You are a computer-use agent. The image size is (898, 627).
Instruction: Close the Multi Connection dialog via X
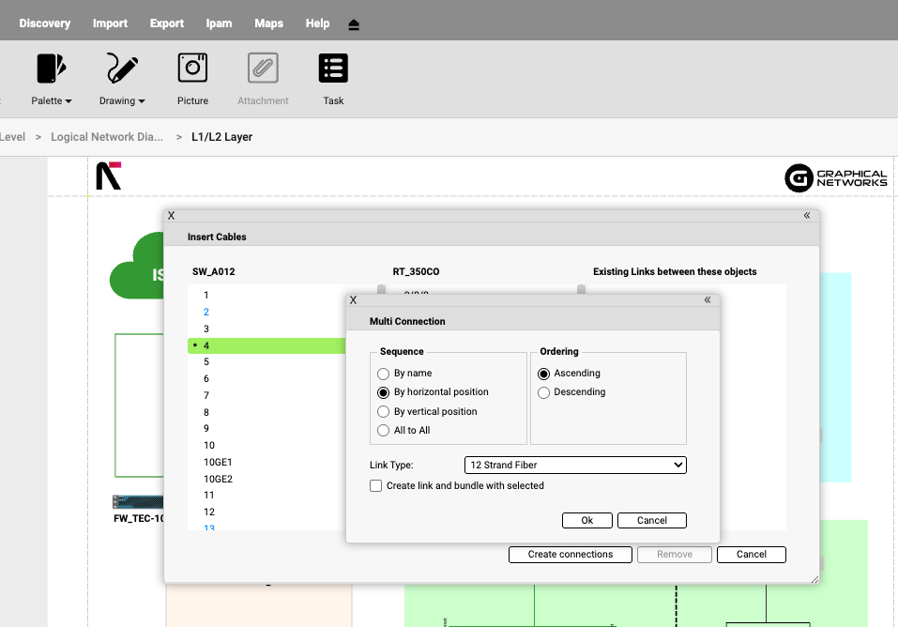[x=353, y=300]
